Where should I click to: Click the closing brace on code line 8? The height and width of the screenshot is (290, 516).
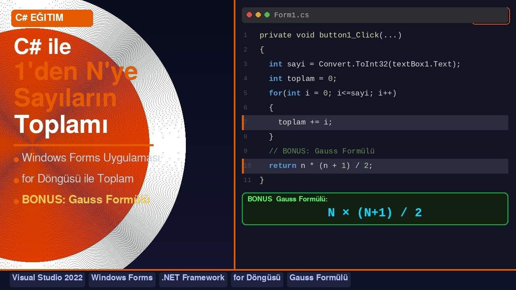[x=271, y=137]
